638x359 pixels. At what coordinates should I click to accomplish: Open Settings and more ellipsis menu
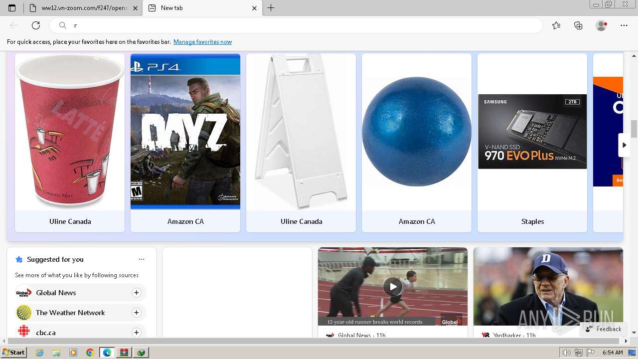click(x=624, y=25)
